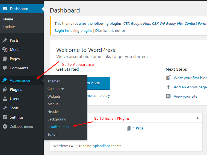Screen dimensions: 207x155
Task: Open the CBX WP Ready Mix link
Action: [x=167, y=24]
